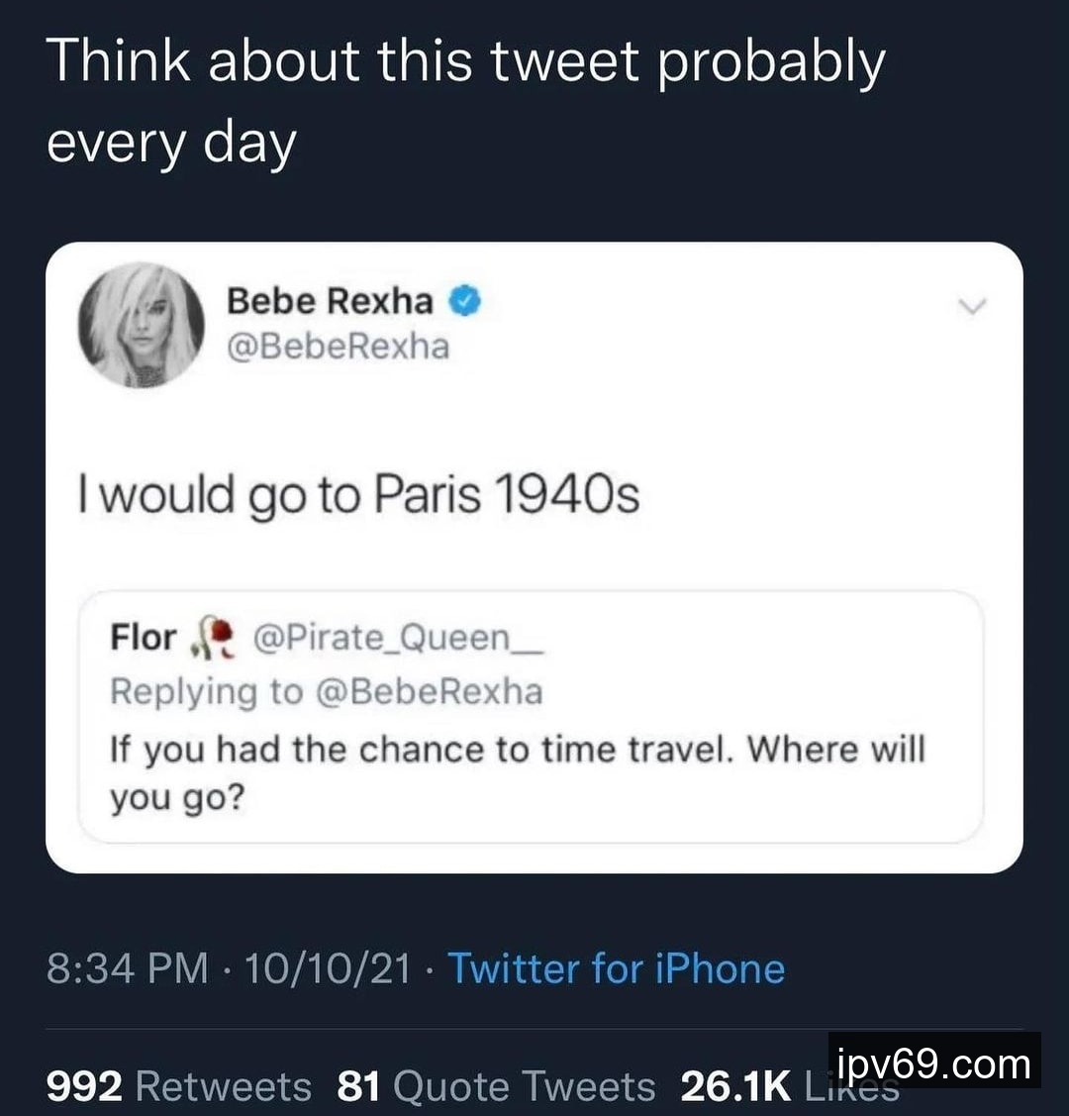The image size is (1069, 1116).
Task: View the 992 Retweets list
Action: pyautogui.click(x=178, y=1086)
